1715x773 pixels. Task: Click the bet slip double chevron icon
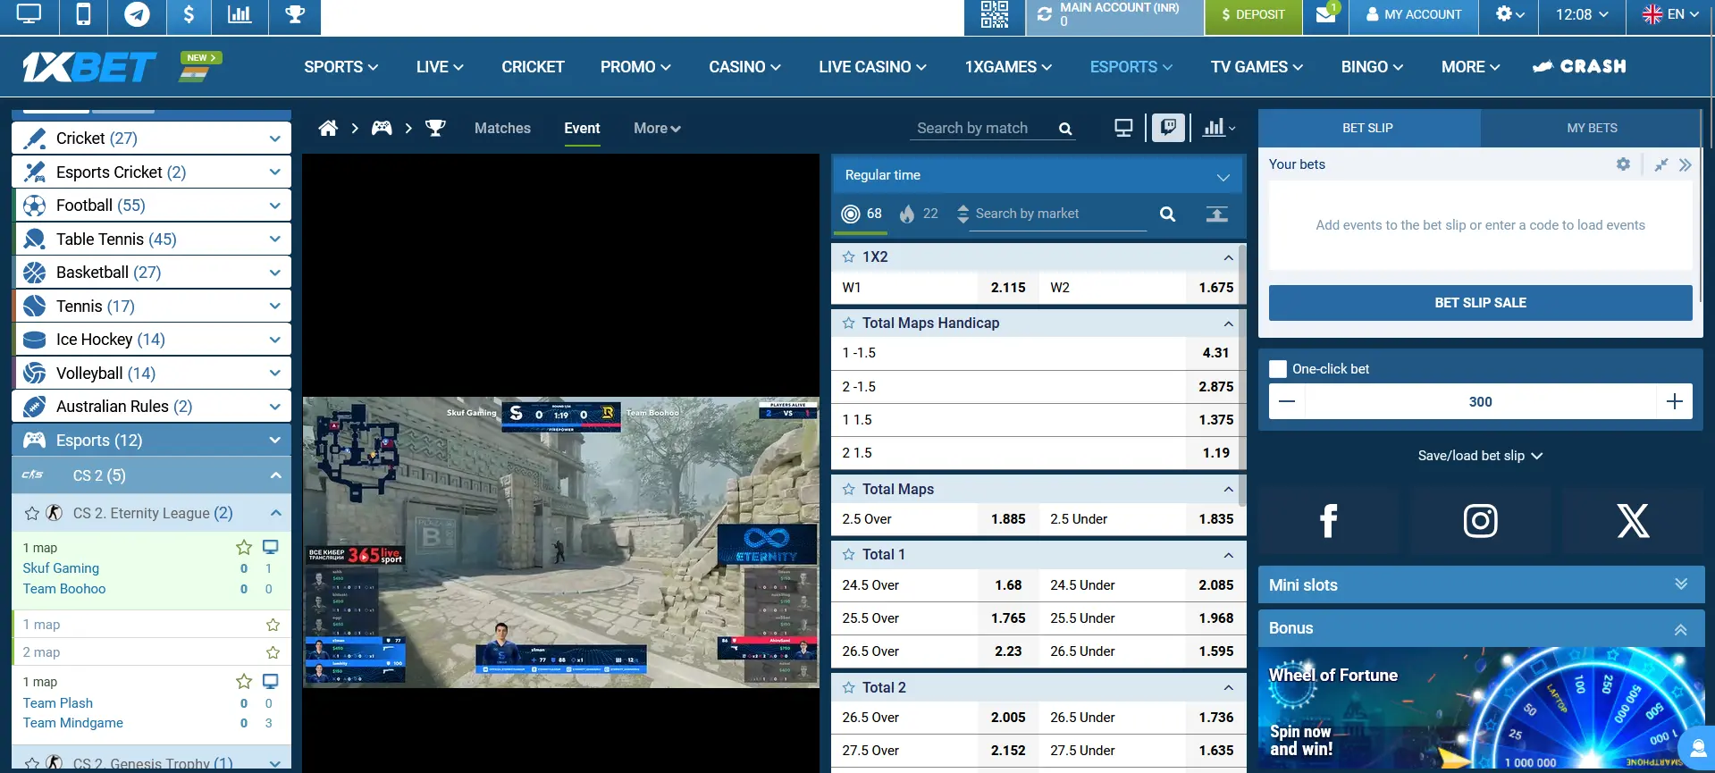pos(1685,164)
